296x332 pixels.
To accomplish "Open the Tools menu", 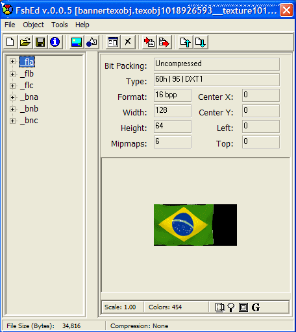I will tap(60, 25).
